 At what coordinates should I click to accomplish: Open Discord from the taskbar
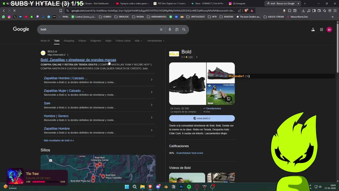point(158,187)
